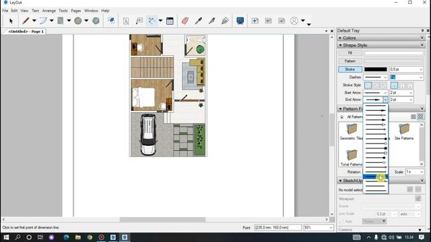Select the Circle tool

coord(78,21)
